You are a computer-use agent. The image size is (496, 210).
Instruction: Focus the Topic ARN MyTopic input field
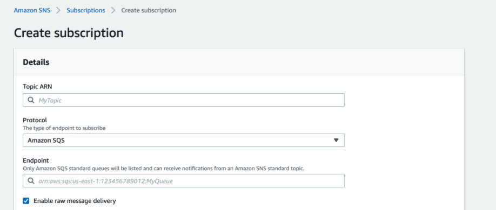(184, 100)
